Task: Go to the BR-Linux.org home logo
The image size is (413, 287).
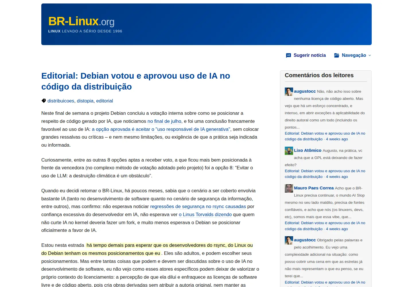Action: (x=81, y=22)
